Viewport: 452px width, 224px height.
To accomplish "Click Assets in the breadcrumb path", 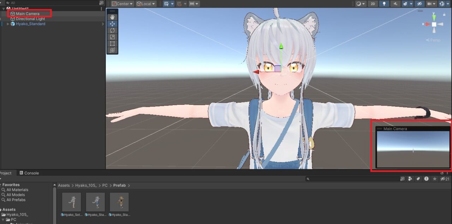I will coord(64,185).
